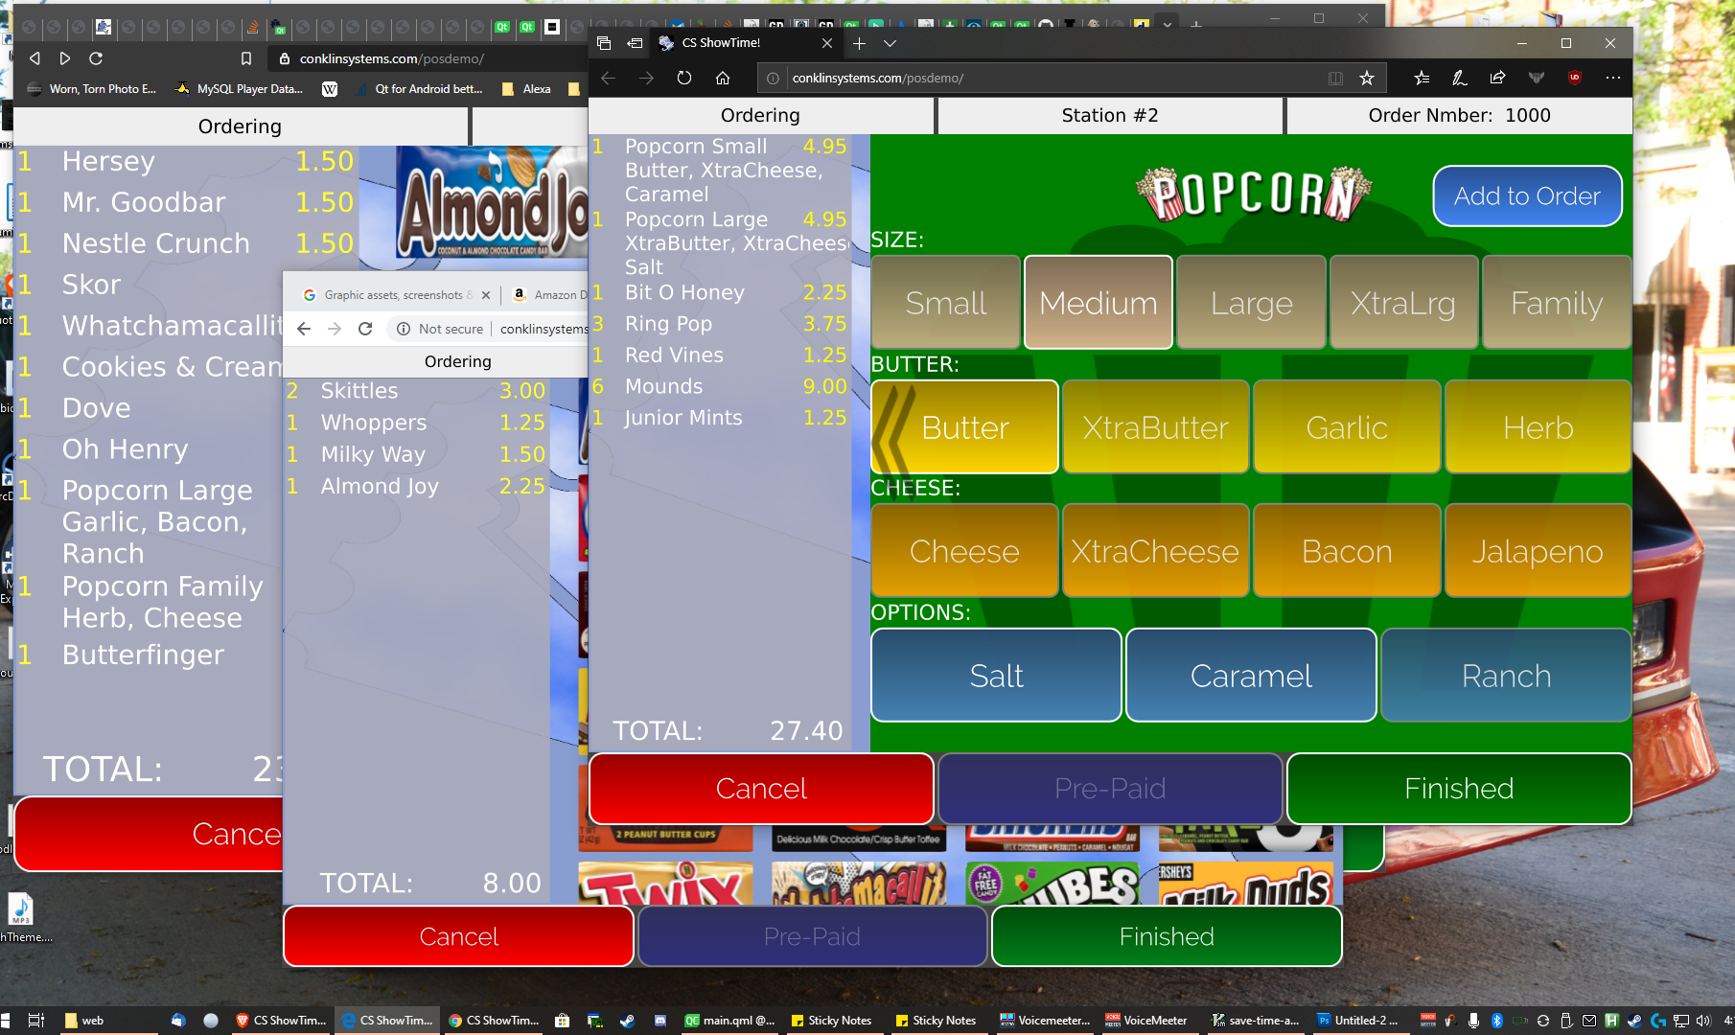Expand the Edge tab preview chevron

(890, 43)
